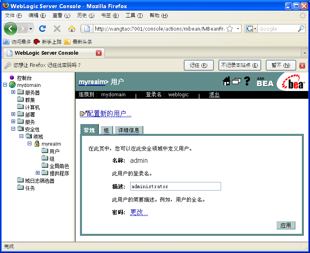Go to the Firefox home page icon
Screen dimensions: 310x253
[x=71, y=29]
